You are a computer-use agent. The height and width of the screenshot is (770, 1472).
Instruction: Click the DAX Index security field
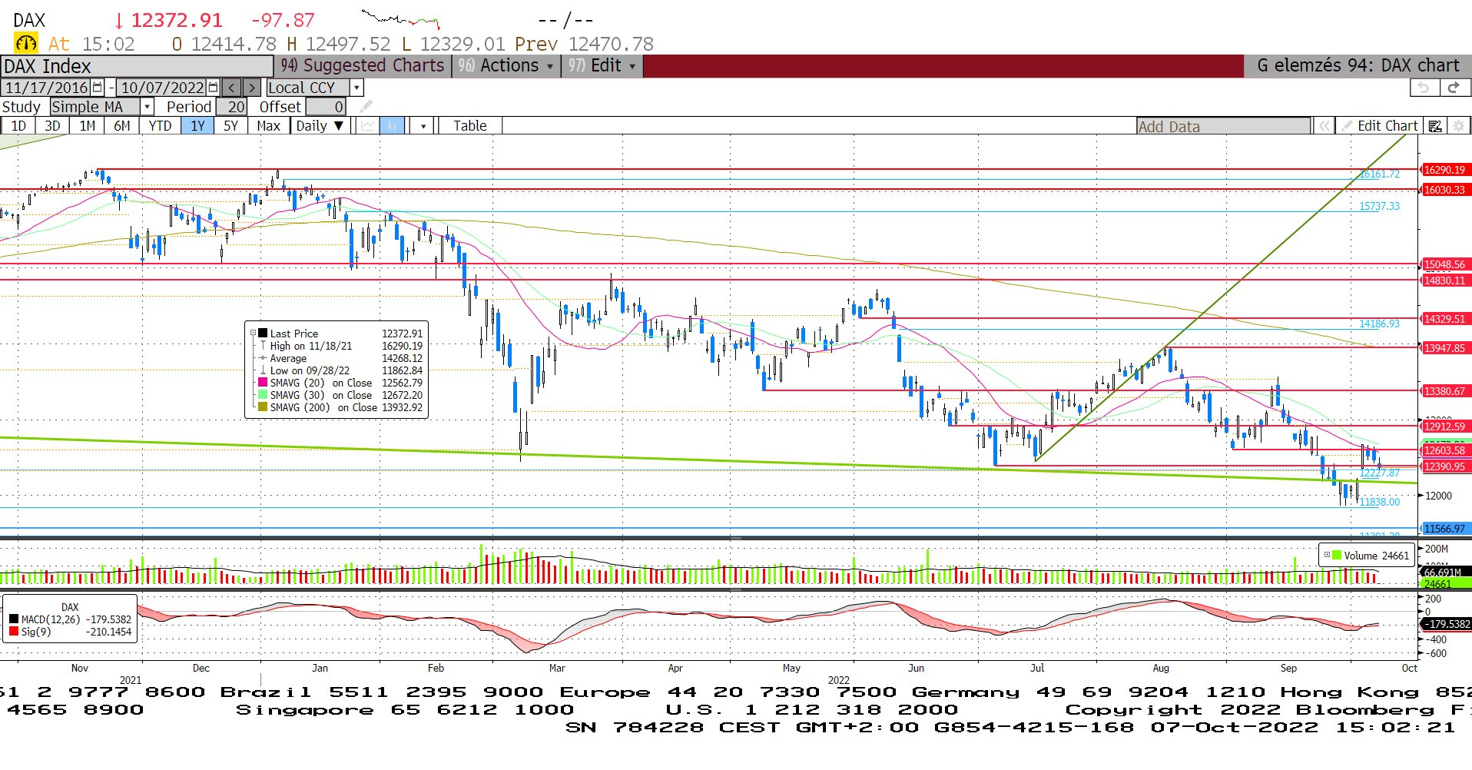pyautogui.click(x=137, y=66)
